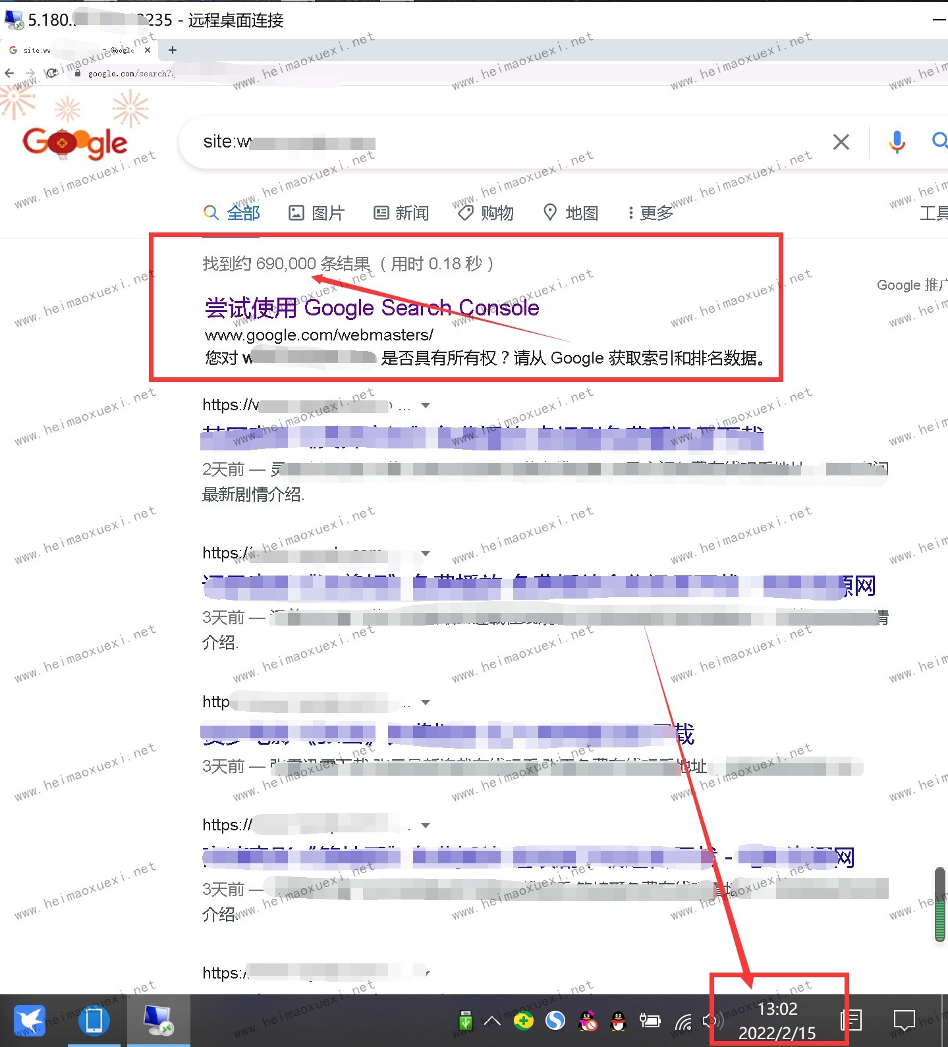Image resolution: width=948 pixels, height=1047 pixels.
Task: Open the 更多 (More) search menu
Action: click(650, 213)
